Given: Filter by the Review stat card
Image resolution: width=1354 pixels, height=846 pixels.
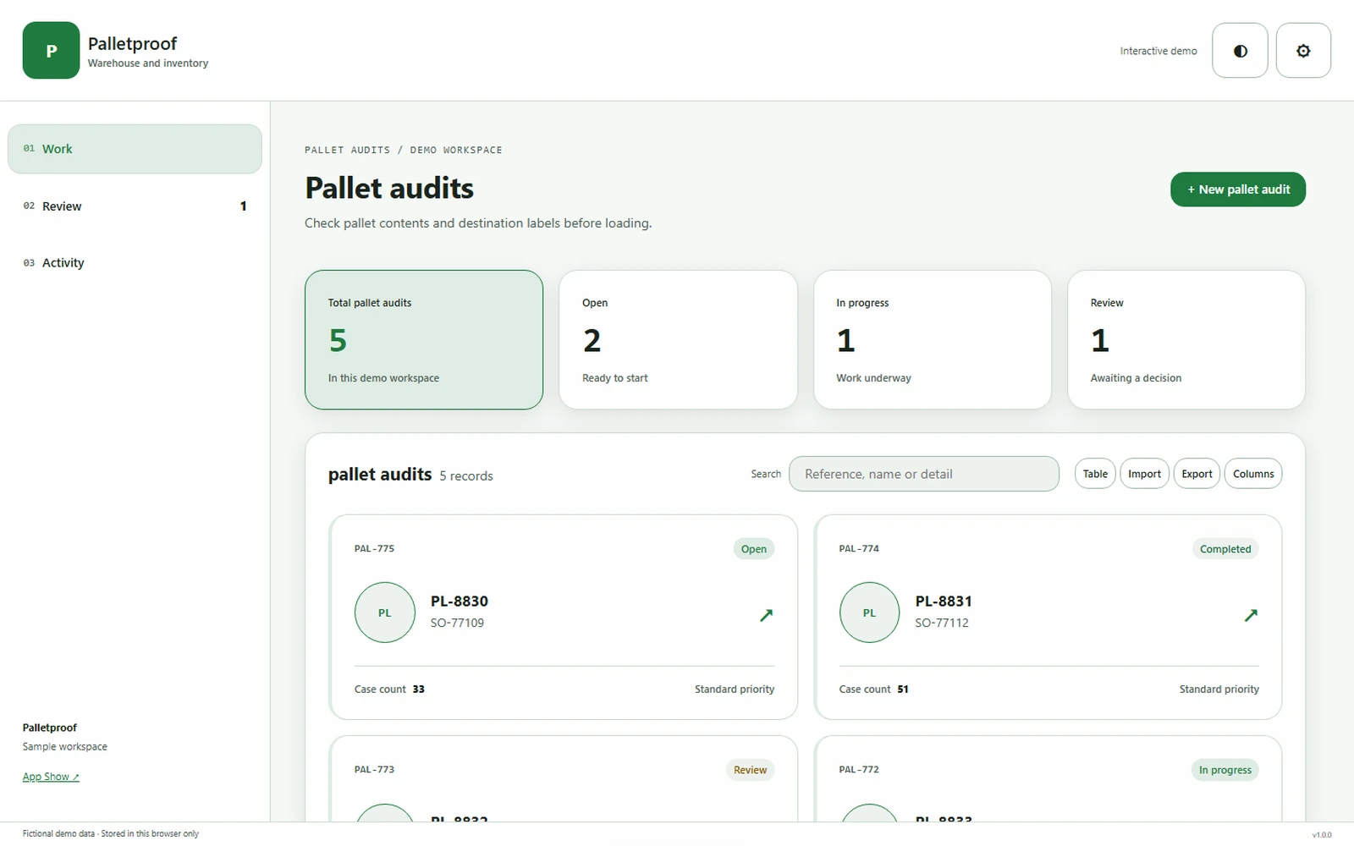Looking at the screenshot, I should pos(1186,340).
